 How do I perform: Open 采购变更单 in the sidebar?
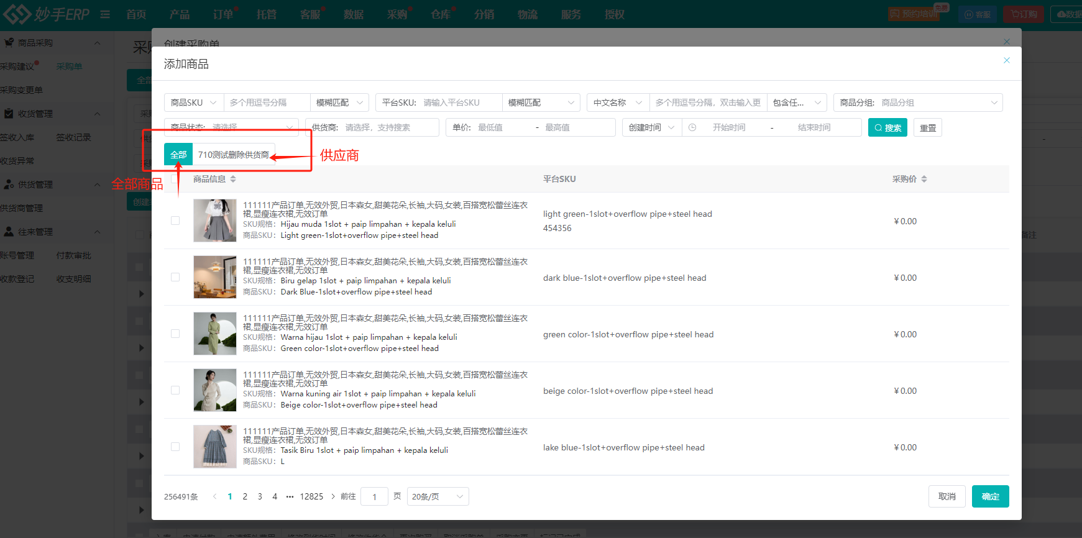[22, 90]
